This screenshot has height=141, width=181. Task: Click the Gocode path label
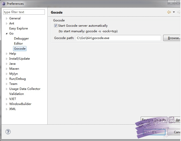coord(64,38)
